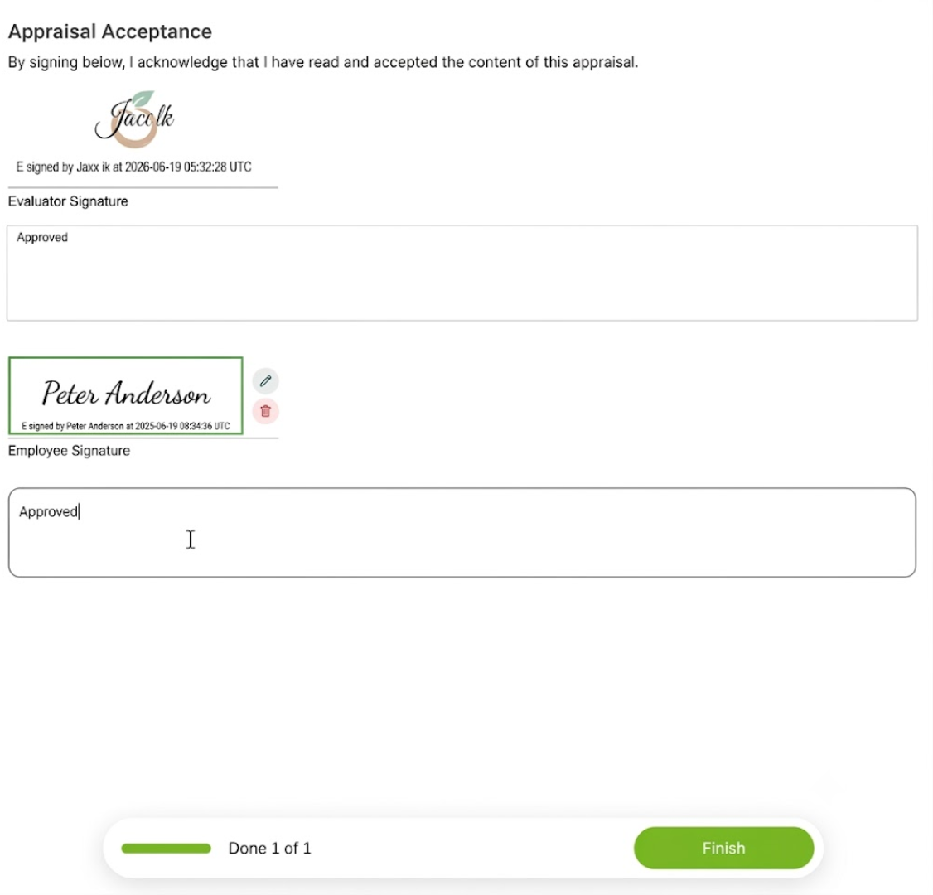Focus the employee comment text area
Viewport: 933px width, 895px height.
coord(462,533)
